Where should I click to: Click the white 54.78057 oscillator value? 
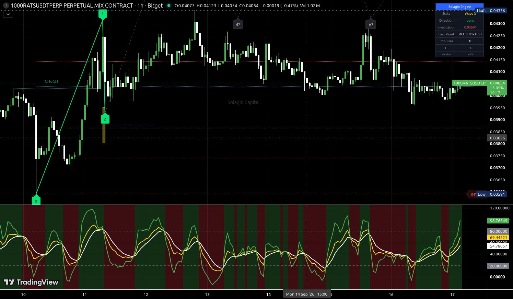[x=498, y=246]
